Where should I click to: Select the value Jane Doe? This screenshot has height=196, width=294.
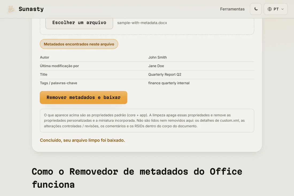pyautogui.click(x=156, y=66)
